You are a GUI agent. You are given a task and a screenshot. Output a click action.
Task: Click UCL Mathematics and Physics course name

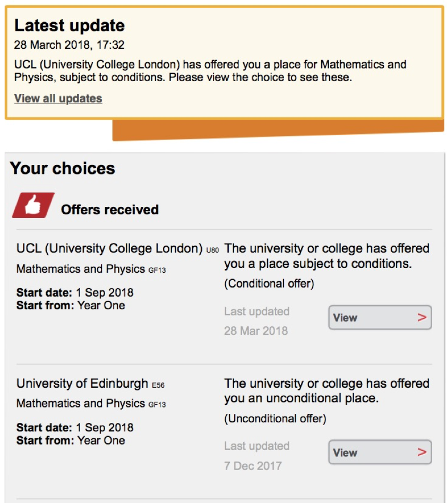(81, 269)
